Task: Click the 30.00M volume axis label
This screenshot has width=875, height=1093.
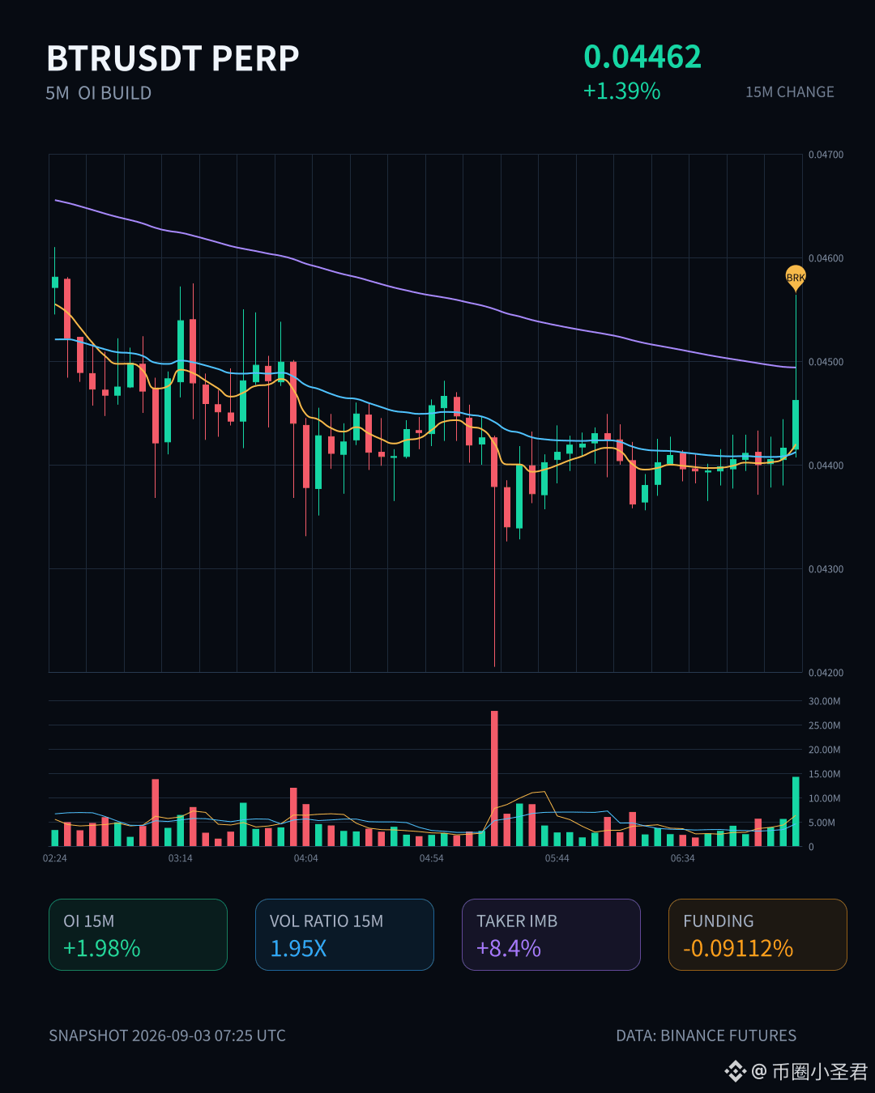Action: (x=824, y=701)
